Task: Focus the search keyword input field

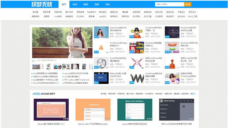Action: 169,5
